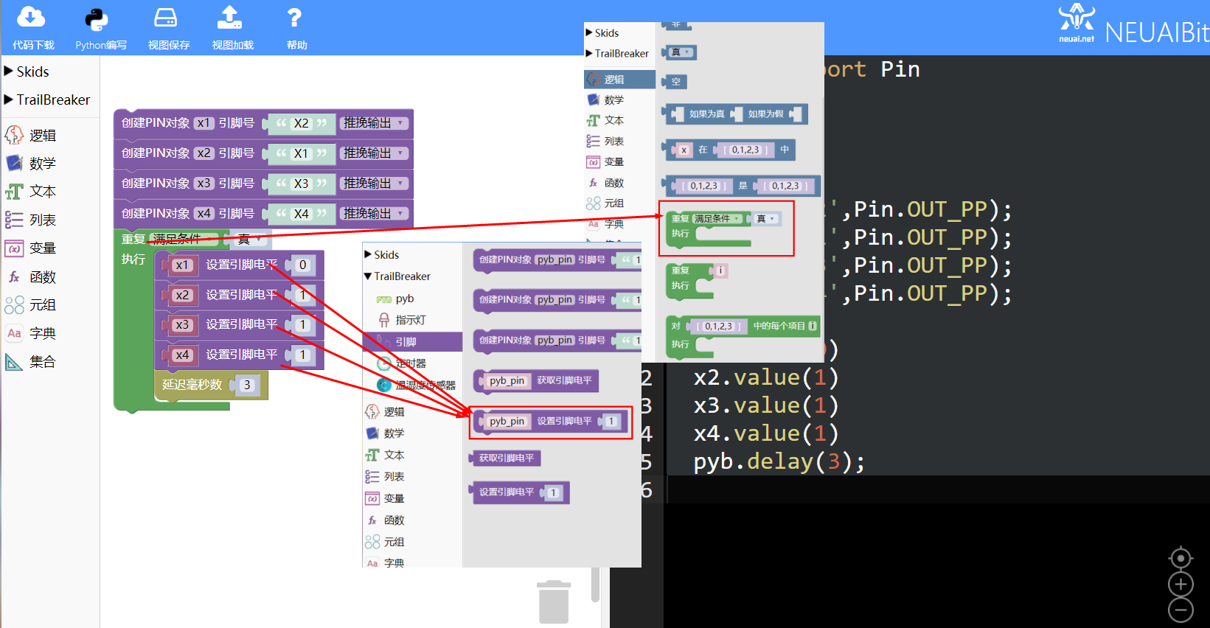Click the workspace vertical scrollbar
Viewport: 1210px width, 628px height.
tap(595, 585)
